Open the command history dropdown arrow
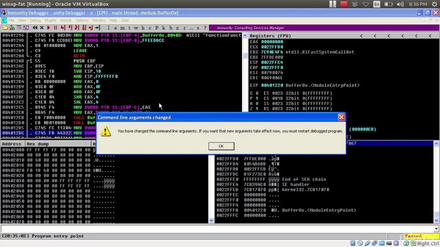 pos(436,229)
